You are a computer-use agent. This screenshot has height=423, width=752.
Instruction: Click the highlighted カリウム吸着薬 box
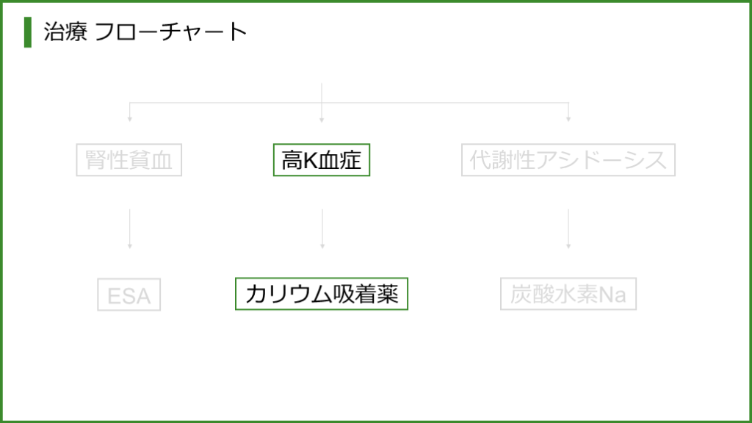(x=322, y=294)
